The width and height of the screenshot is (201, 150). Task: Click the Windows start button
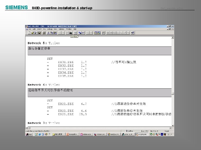[29, 134]
